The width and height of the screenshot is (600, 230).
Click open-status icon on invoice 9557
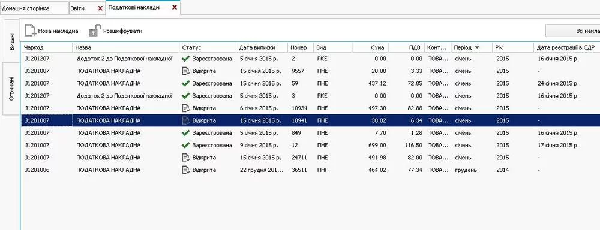[x=185, y=71]
